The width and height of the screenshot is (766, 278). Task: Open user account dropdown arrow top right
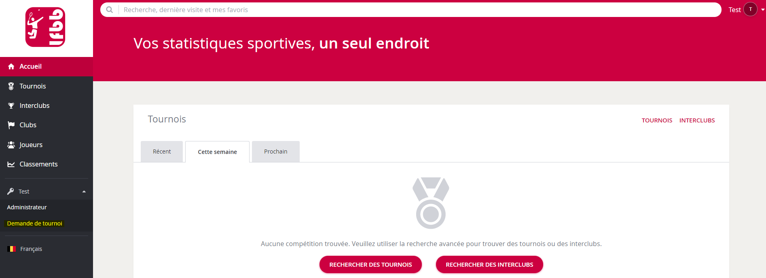(x=763, y=10)
